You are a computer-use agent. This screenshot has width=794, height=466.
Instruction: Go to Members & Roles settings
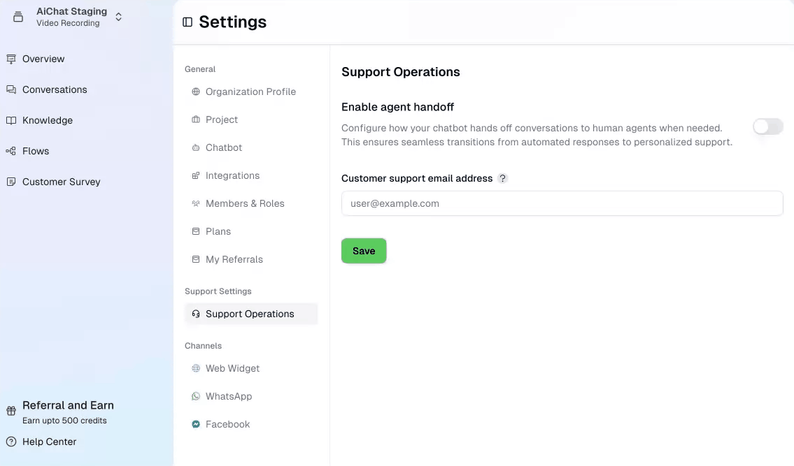pos(245,204)
